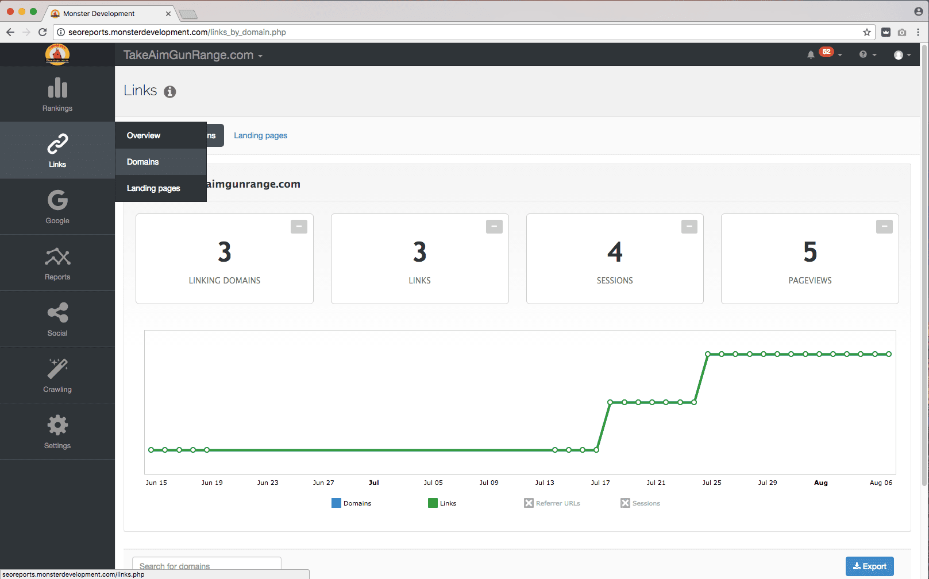
Task: Open the help question mark menu
Action: coord(868,55)
